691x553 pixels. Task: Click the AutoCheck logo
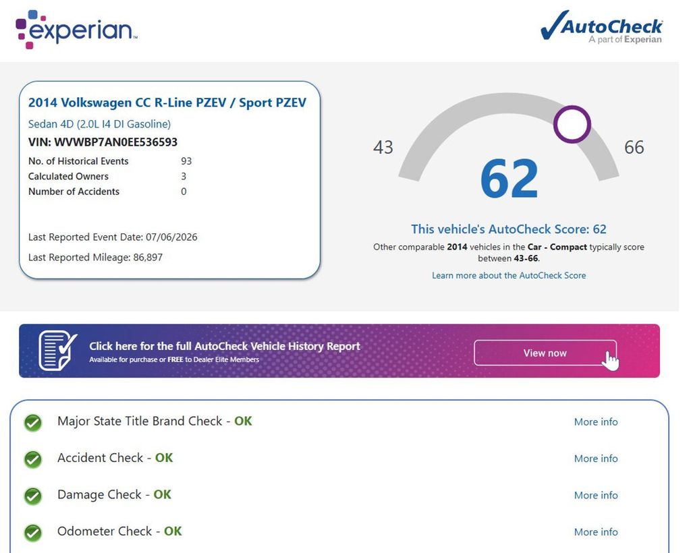601,27
